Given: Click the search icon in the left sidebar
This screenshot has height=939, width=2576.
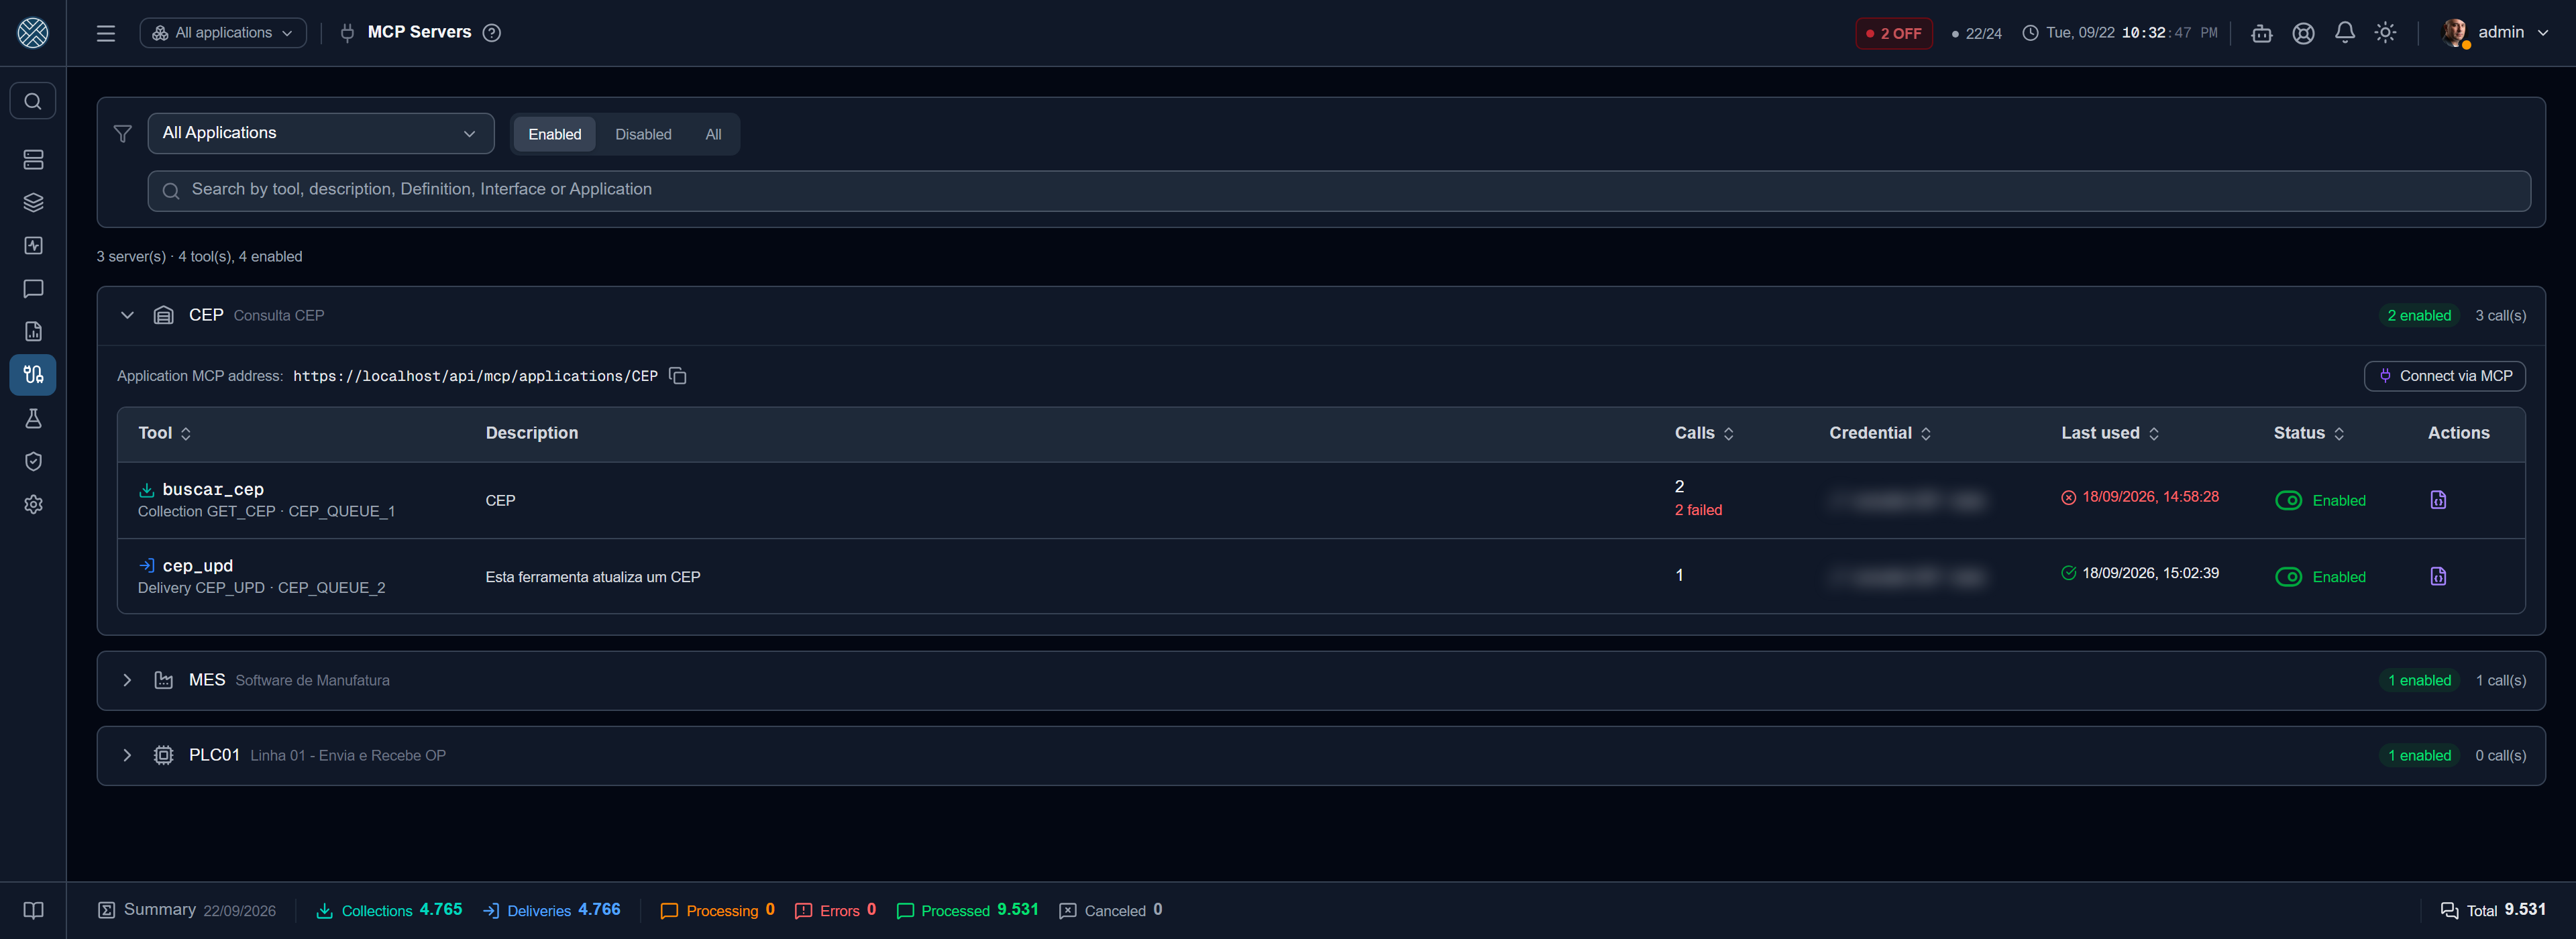Looking at the screenshot, I should coord(33,101).
